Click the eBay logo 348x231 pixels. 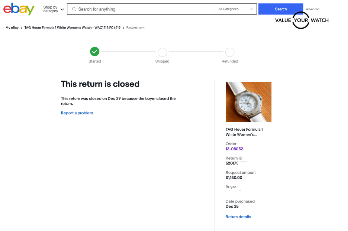click(x=19, y=9)
